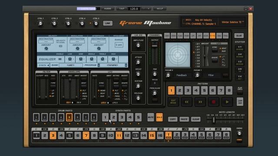Open the velocity Destination dropdown
The height and width of the screenshot is (156, 278).
46,42
